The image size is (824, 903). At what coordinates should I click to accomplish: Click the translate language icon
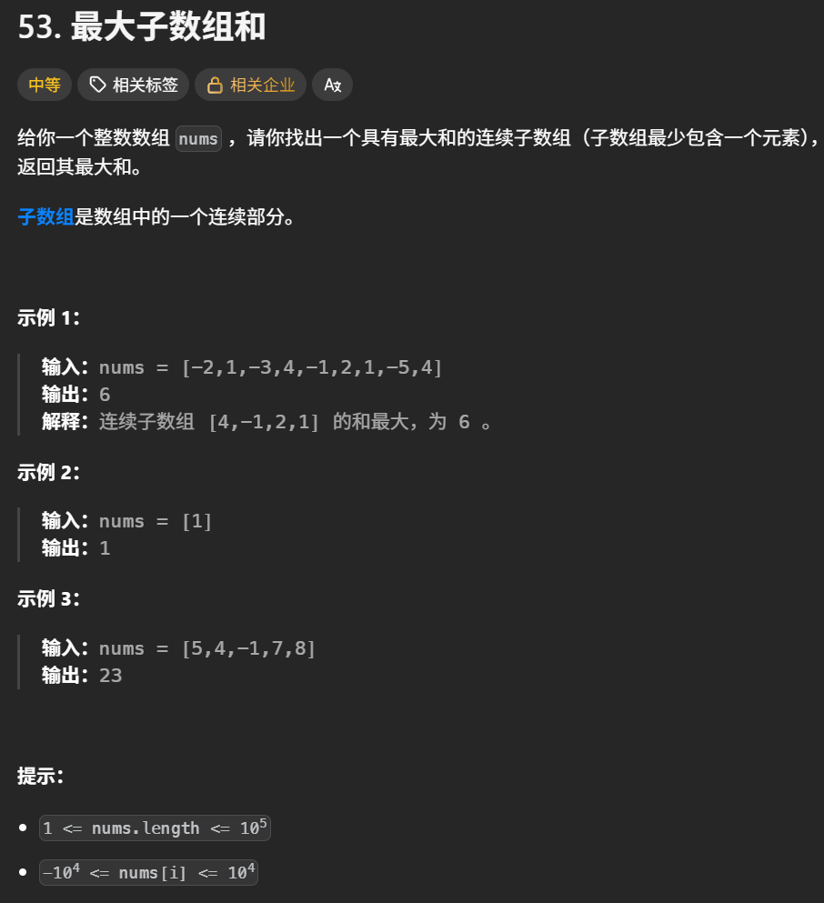[332, 85]
